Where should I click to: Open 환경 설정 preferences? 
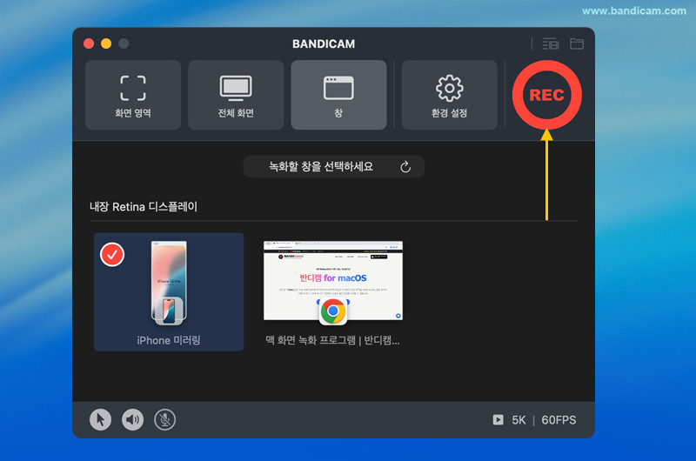[449, 95]
